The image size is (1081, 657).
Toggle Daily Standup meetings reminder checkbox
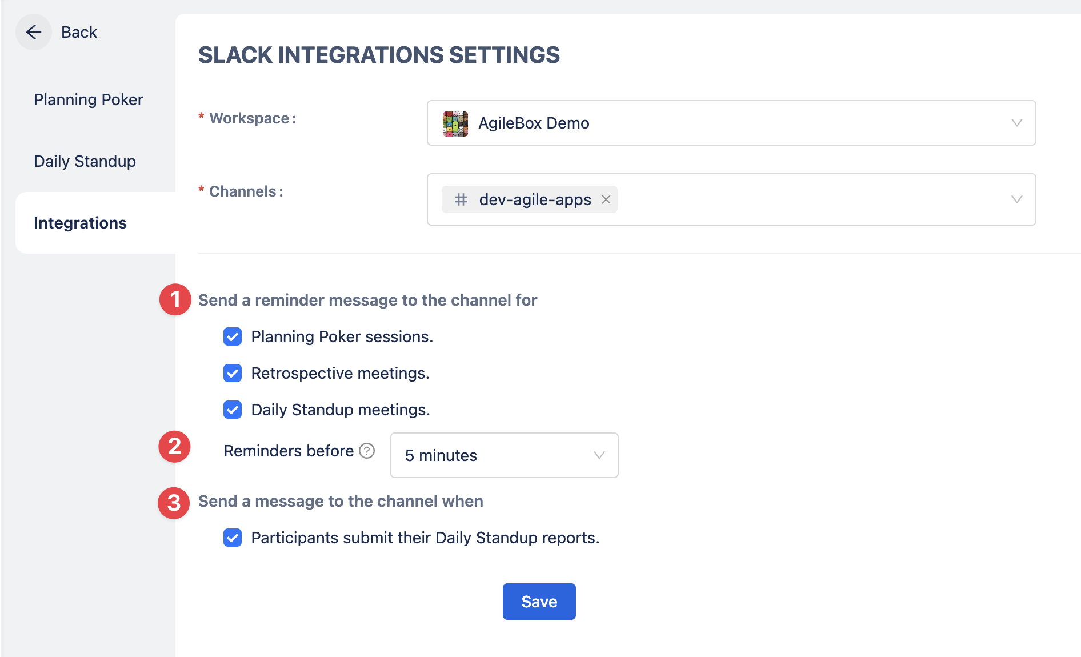tap(233, 410)
